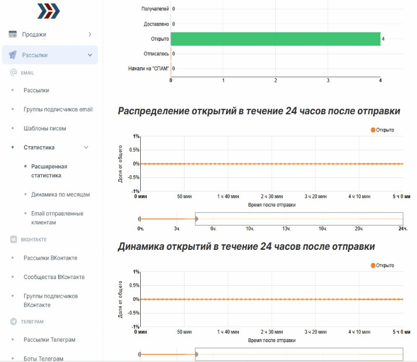Click the green Открыто bar
Screen dimensions: 417x362
coord(275,39)
